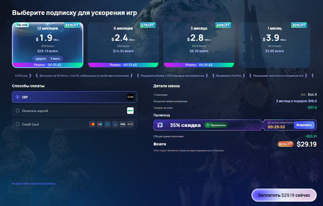Viewport: 323px width, 206px height.
Task: Click the 57%OFF badge on 6-month card
Action: pyautogui.click(x=148, y=25)
